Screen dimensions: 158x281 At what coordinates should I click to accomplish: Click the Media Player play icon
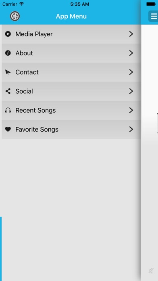click(x=8, y=34)
